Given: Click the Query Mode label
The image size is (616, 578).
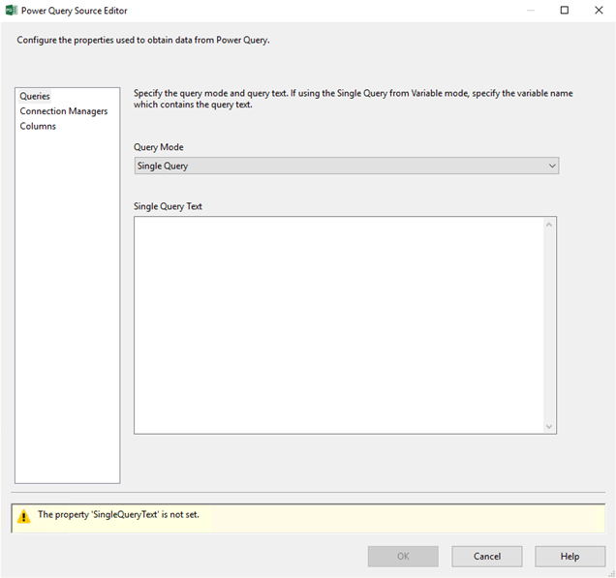Looking at the screenshot, I should click(x=158, y=147).
